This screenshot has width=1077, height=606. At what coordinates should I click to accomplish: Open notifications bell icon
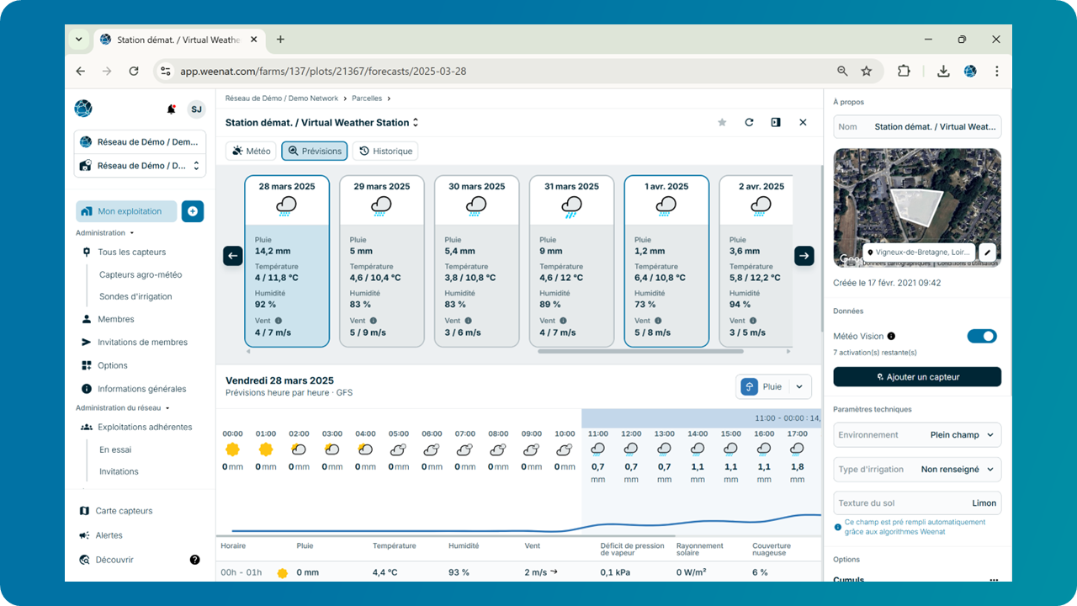pyautogui.click(x=172, y=109)
